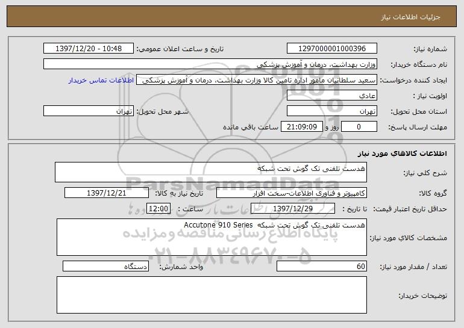Click the مشخصات کالای مورد نیاز label

point(408,238)
